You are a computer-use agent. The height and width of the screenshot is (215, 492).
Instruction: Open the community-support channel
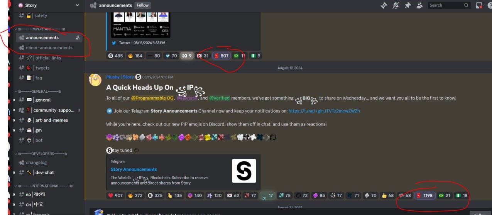(x=49, y=110)
